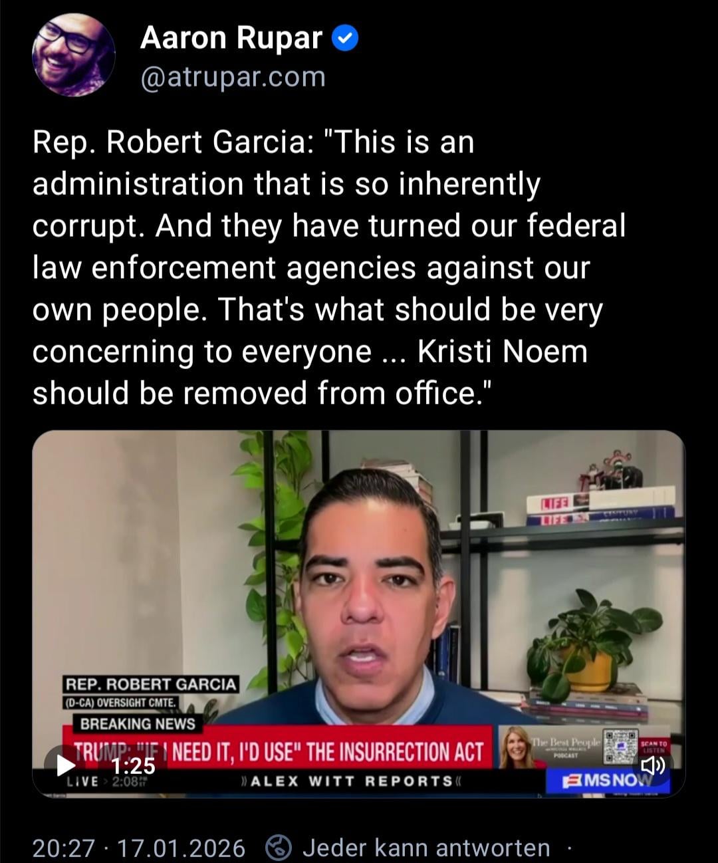Open the 20:27 · 17.01.2026 timestamp
718x863 pixels.
[x=139, y=848]
